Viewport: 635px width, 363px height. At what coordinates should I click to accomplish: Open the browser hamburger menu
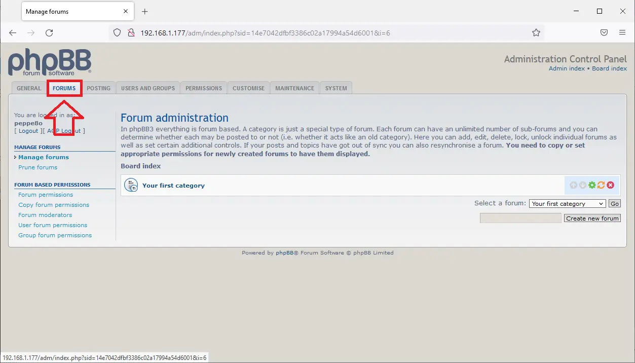coord(622,32)
